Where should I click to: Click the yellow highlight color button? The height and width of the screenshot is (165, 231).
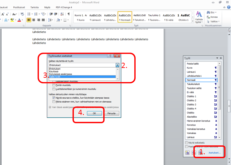click(12, 20)
